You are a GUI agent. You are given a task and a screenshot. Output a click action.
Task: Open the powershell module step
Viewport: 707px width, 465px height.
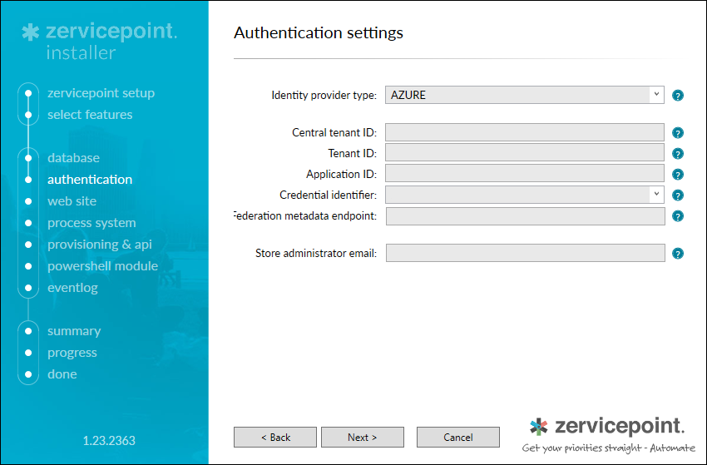pyautogui.click(x=103, y=266)
